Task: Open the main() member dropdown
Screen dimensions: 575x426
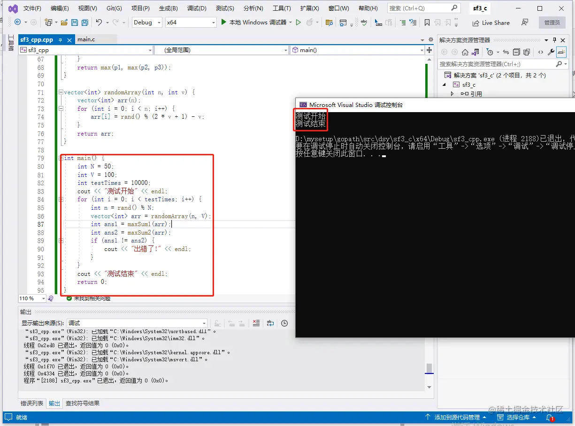Action: 357,50
